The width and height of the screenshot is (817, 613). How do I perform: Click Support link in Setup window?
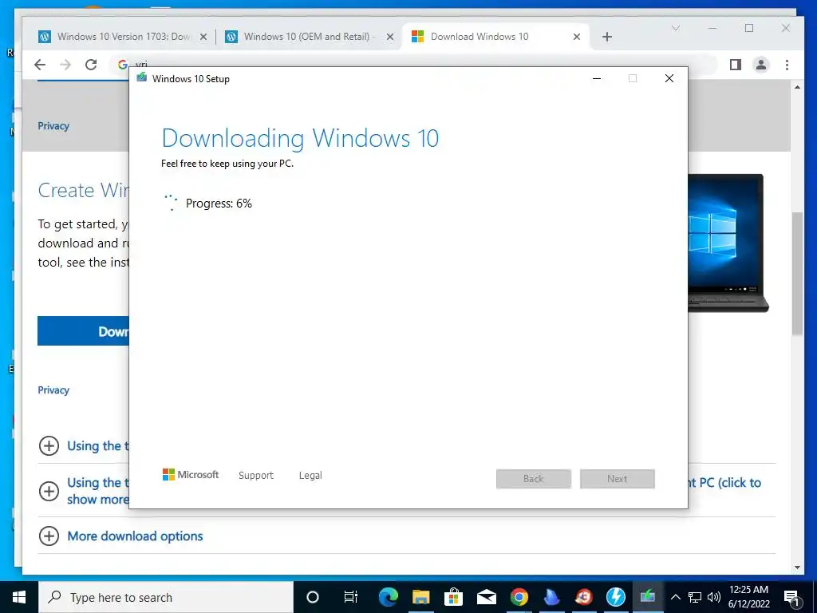[x=256, y=476]
